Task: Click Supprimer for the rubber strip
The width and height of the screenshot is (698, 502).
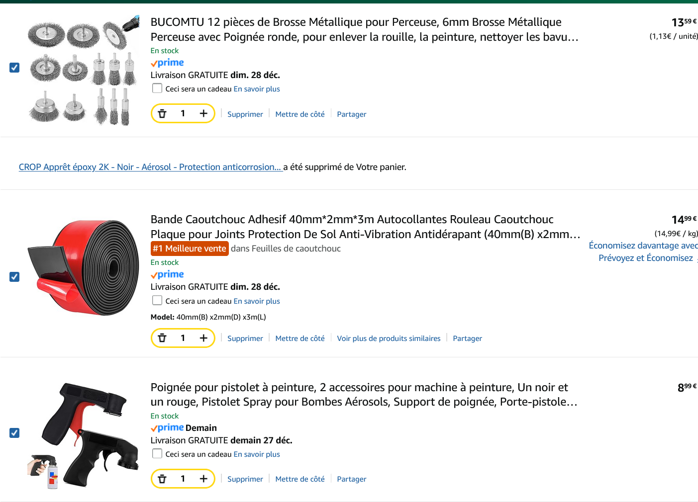Action: 245,338
